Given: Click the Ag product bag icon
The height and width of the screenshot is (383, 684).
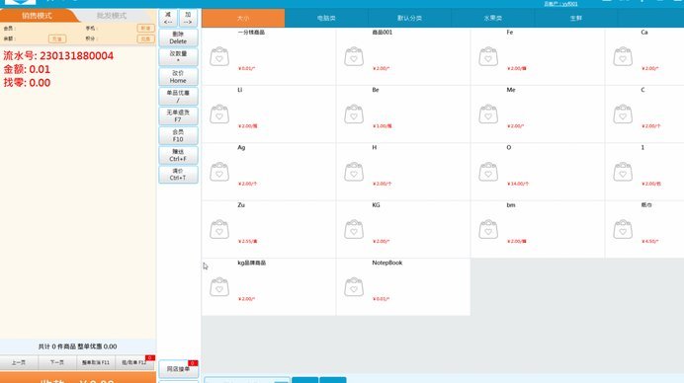Looking at the screenshot, I should (219, 172).
